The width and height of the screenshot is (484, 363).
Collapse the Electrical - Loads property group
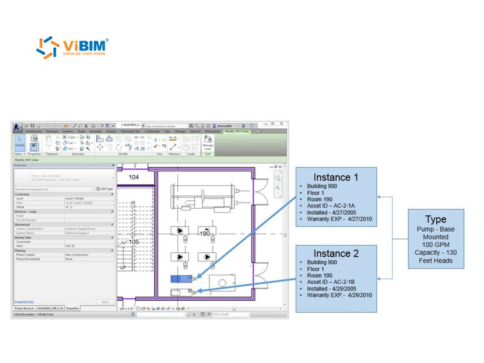coord(112,211)
